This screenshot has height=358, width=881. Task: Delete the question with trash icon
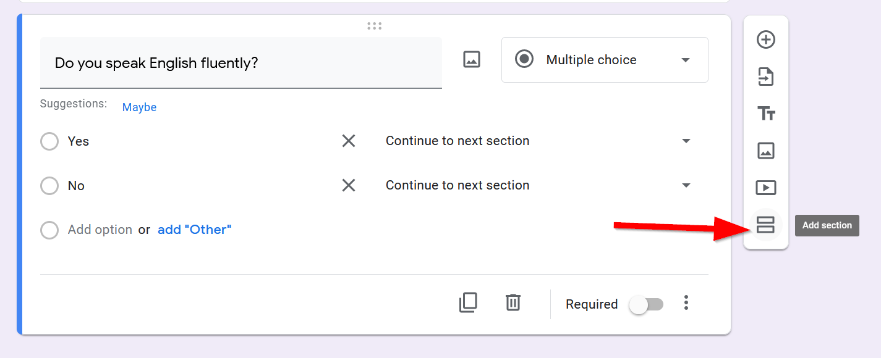[513, 303]
